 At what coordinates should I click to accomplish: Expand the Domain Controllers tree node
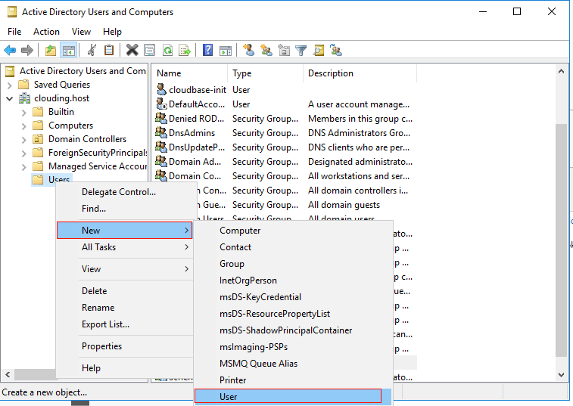click(23, 140)
